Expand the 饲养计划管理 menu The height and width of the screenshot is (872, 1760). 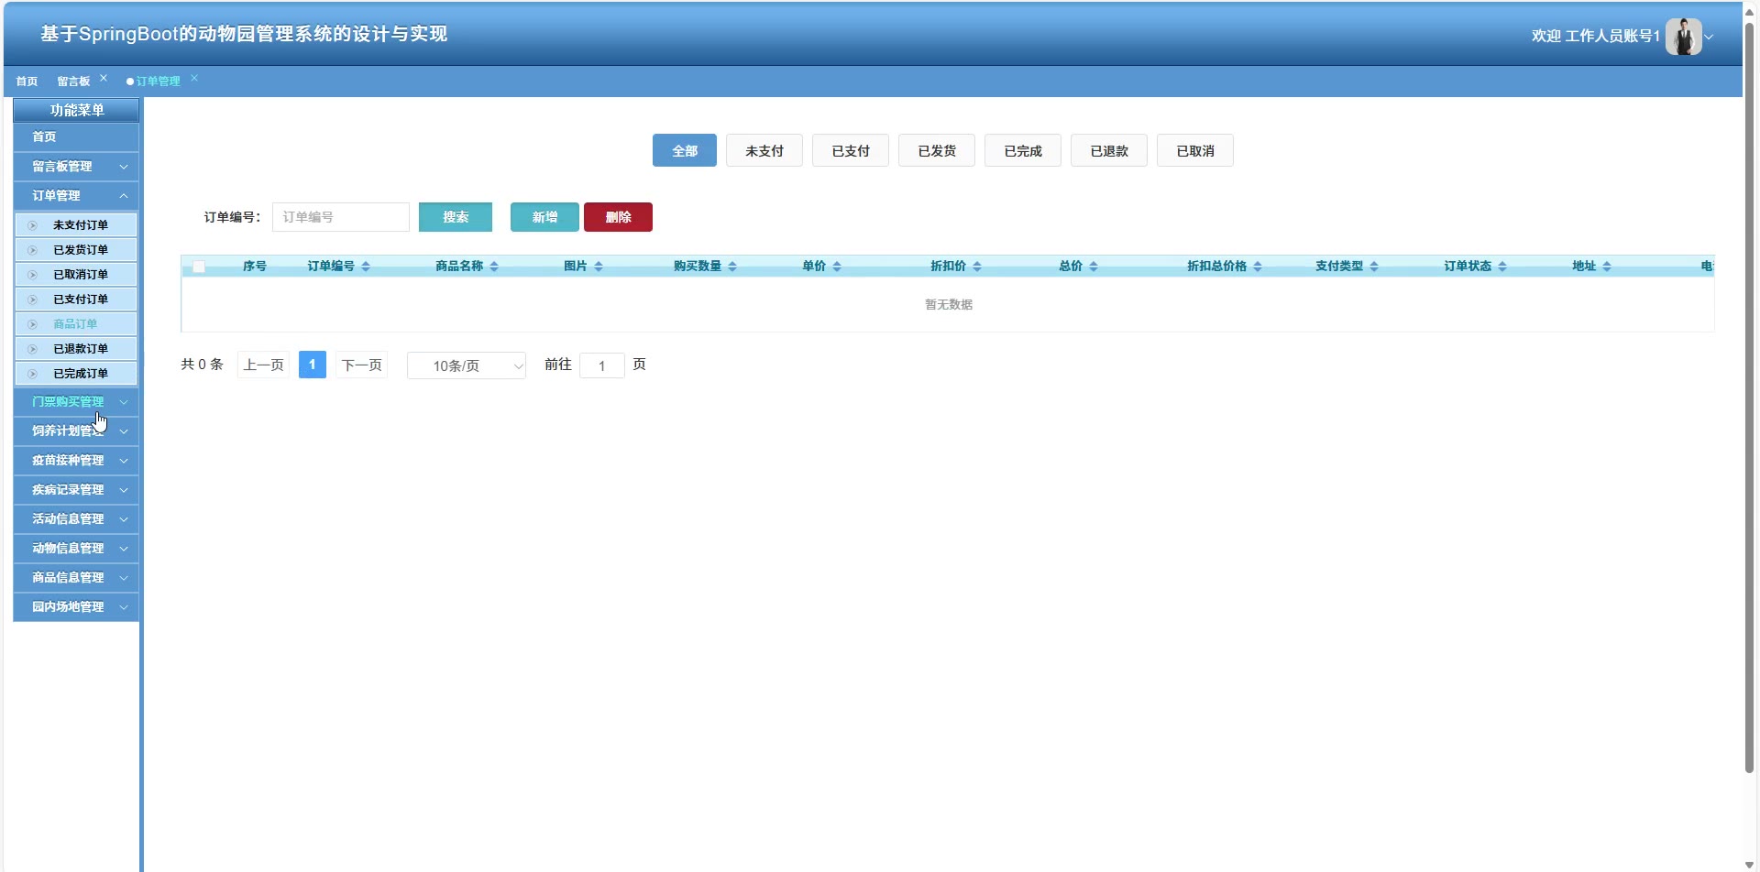76,431
